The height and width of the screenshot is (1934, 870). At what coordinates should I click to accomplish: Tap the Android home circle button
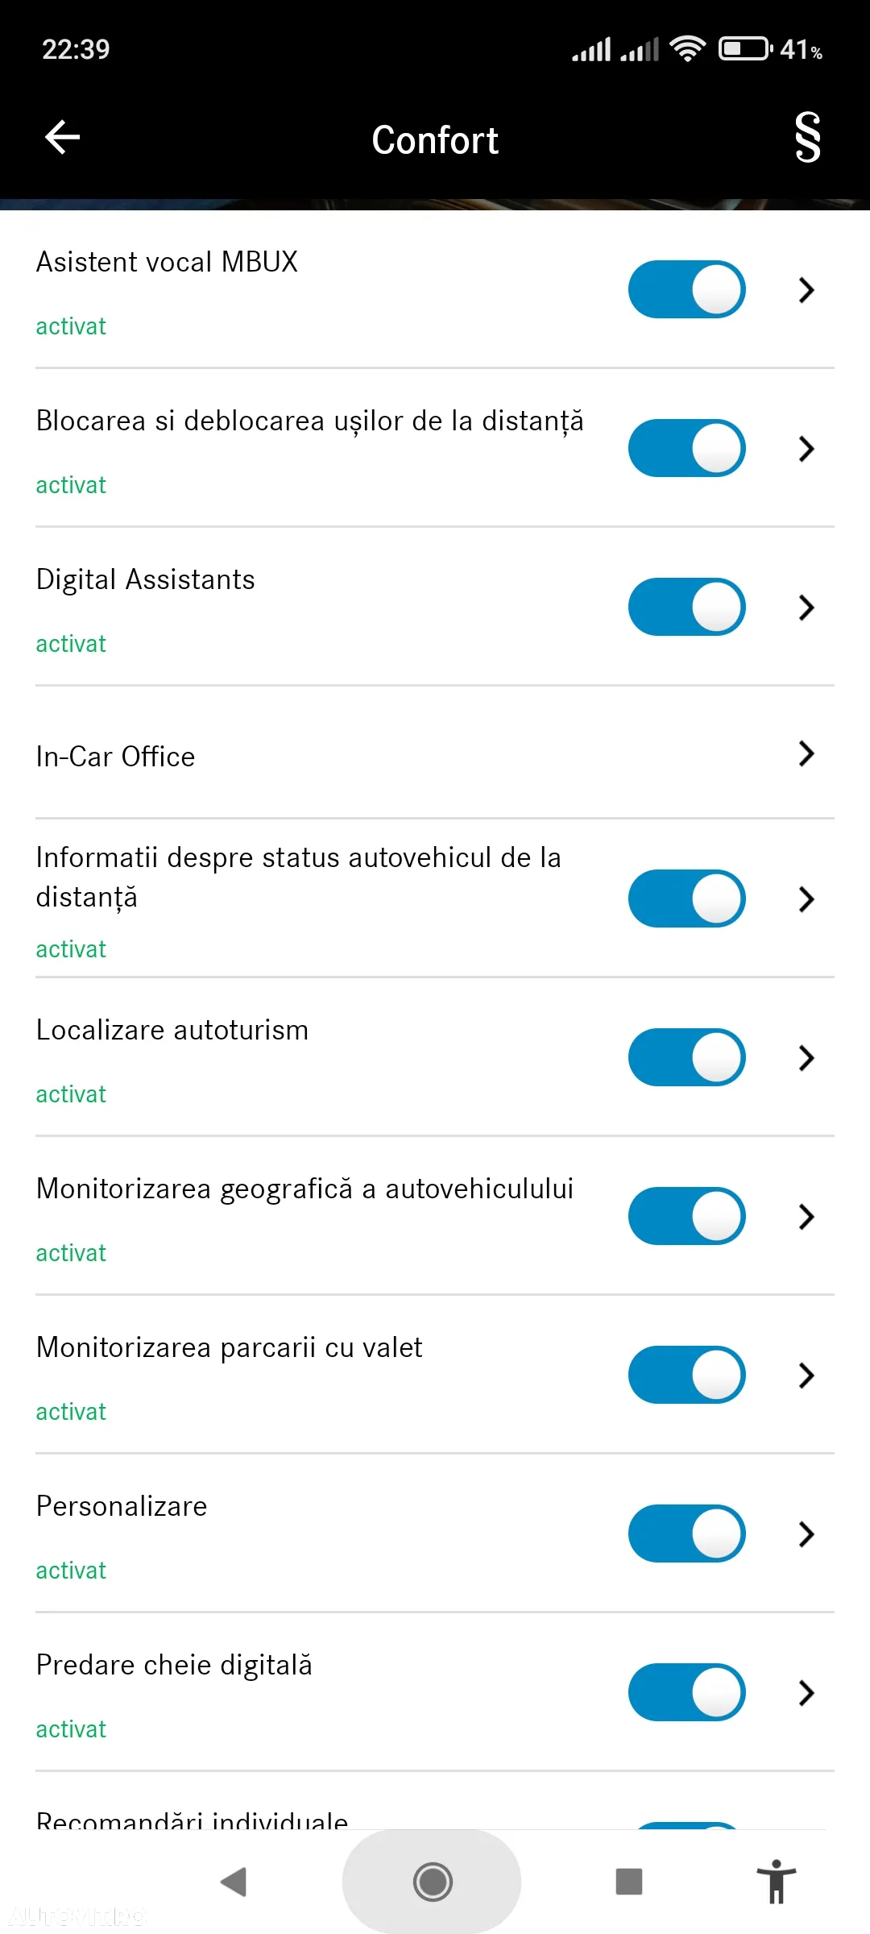433,1882
